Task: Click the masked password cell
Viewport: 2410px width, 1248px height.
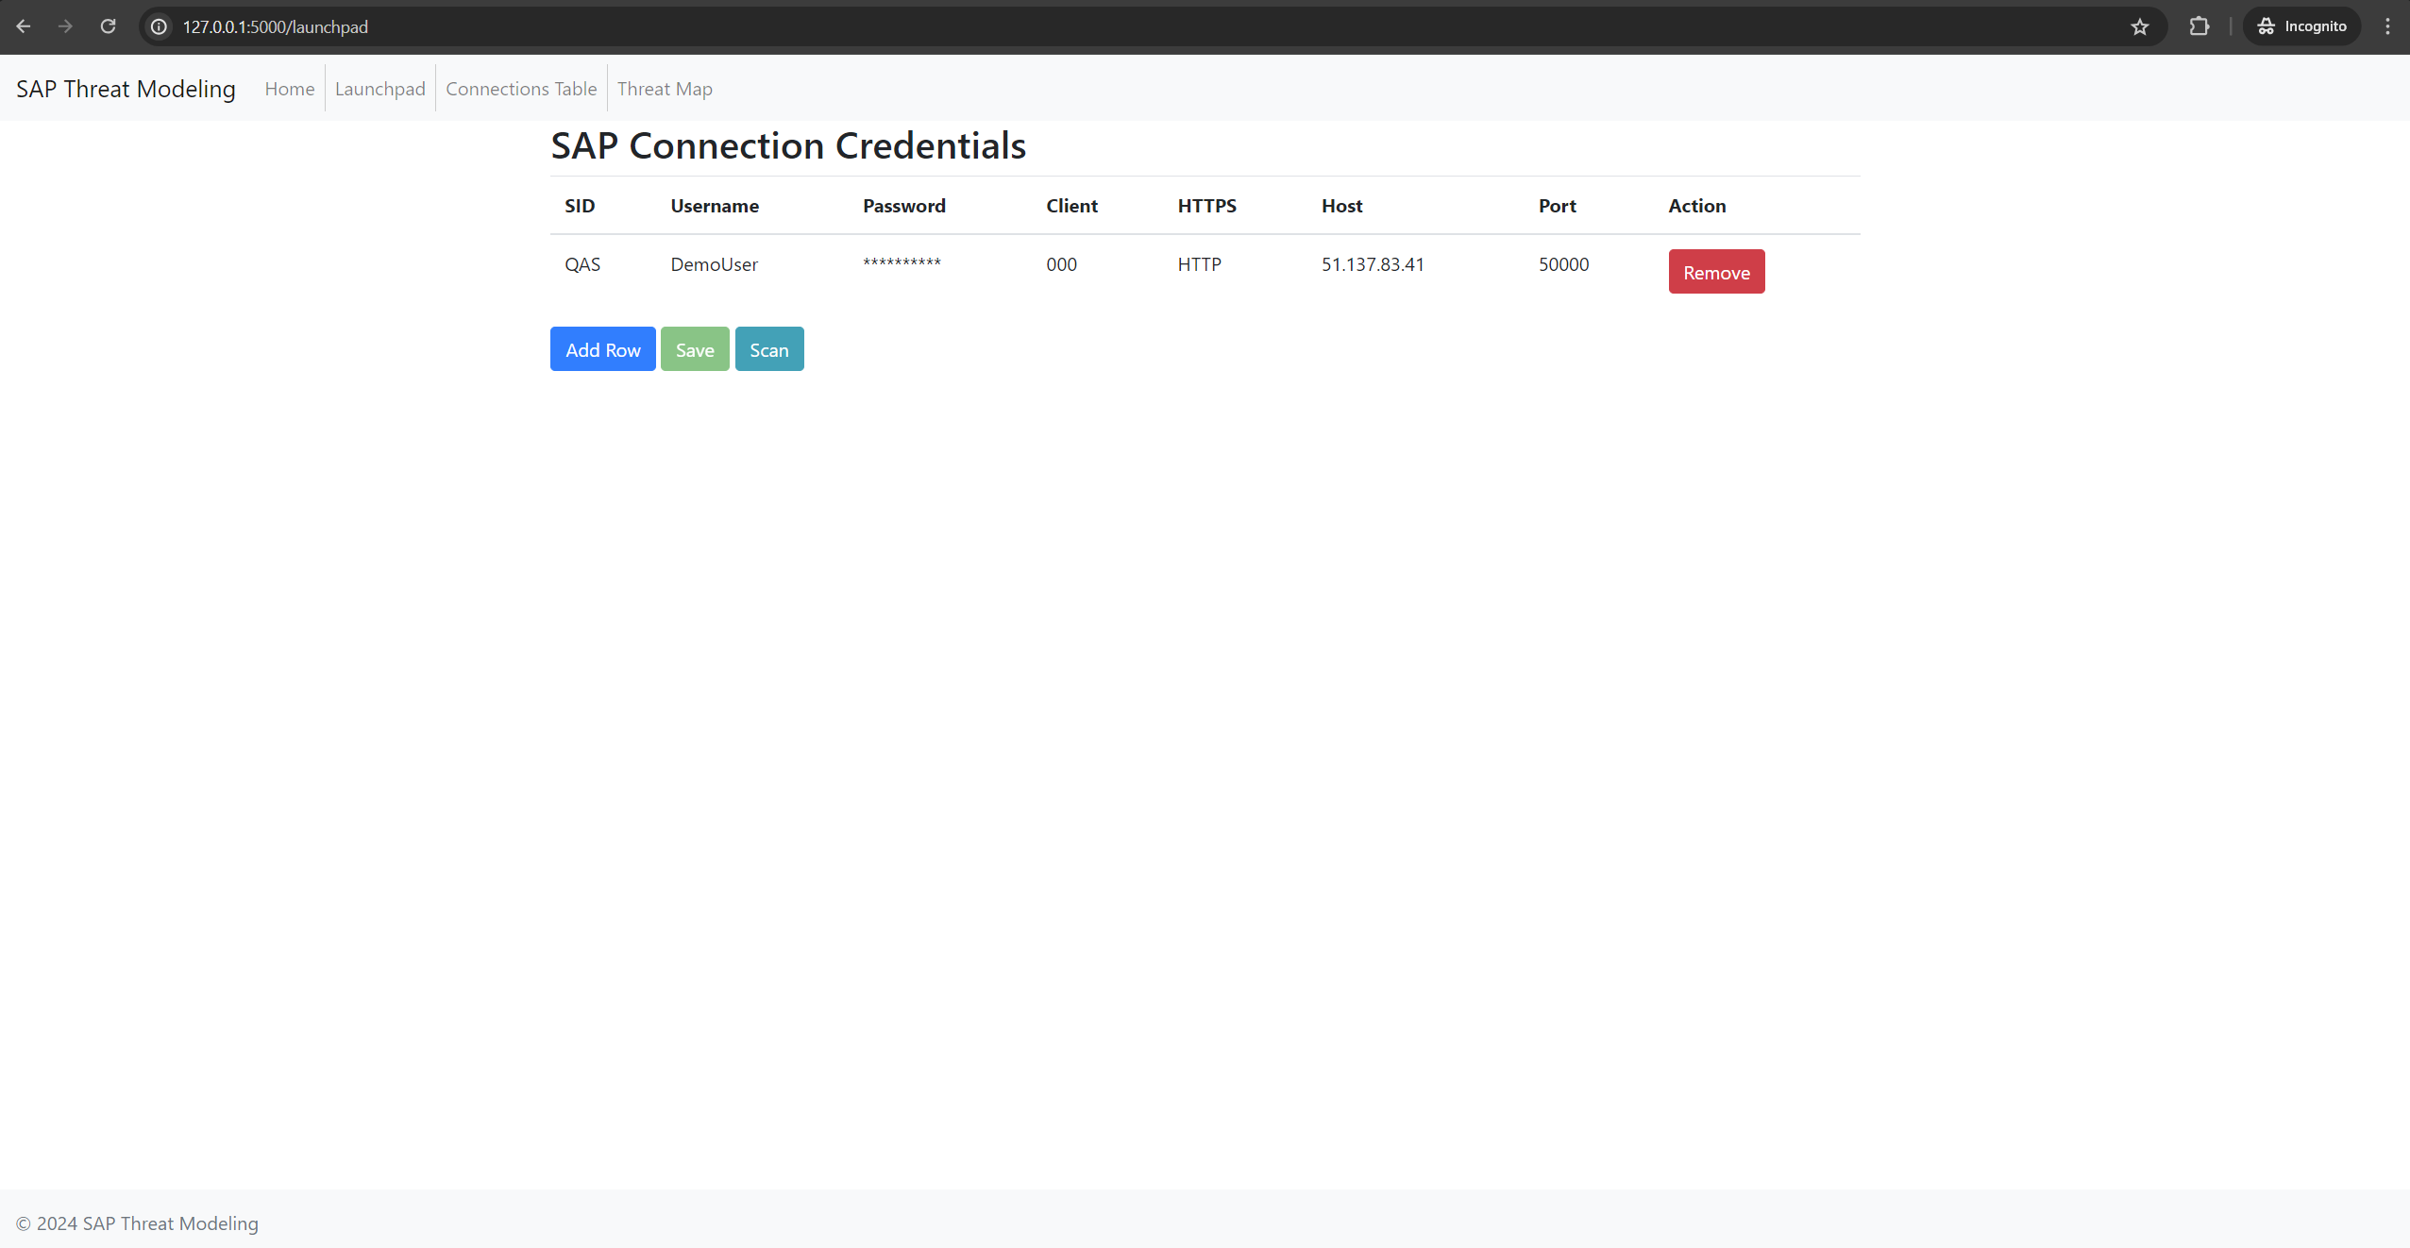Action: [902, 263]
